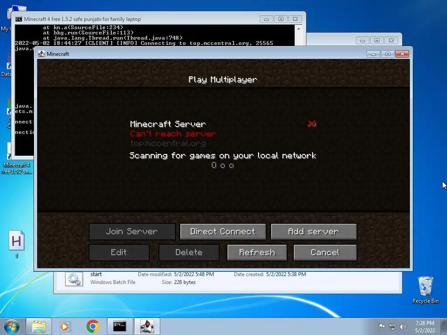Click the "Can't reach server" message

pyautogui.click(x=173, y=133)
